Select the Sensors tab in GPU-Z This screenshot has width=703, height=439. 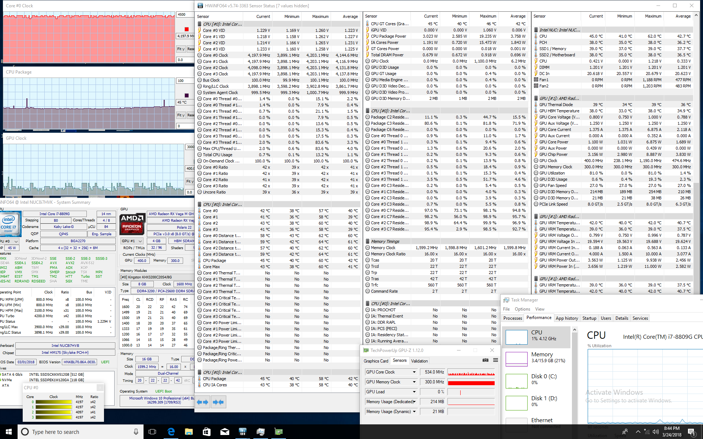coord(399,360)
